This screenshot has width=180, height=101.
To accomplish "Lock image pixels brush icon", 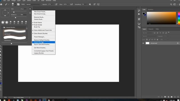I will point(150,40).
